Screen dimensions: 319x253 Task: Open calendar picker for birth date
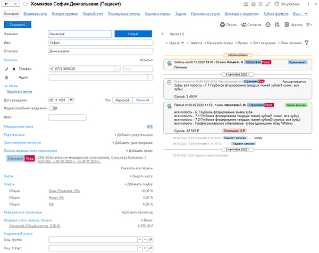pos(71,100)
